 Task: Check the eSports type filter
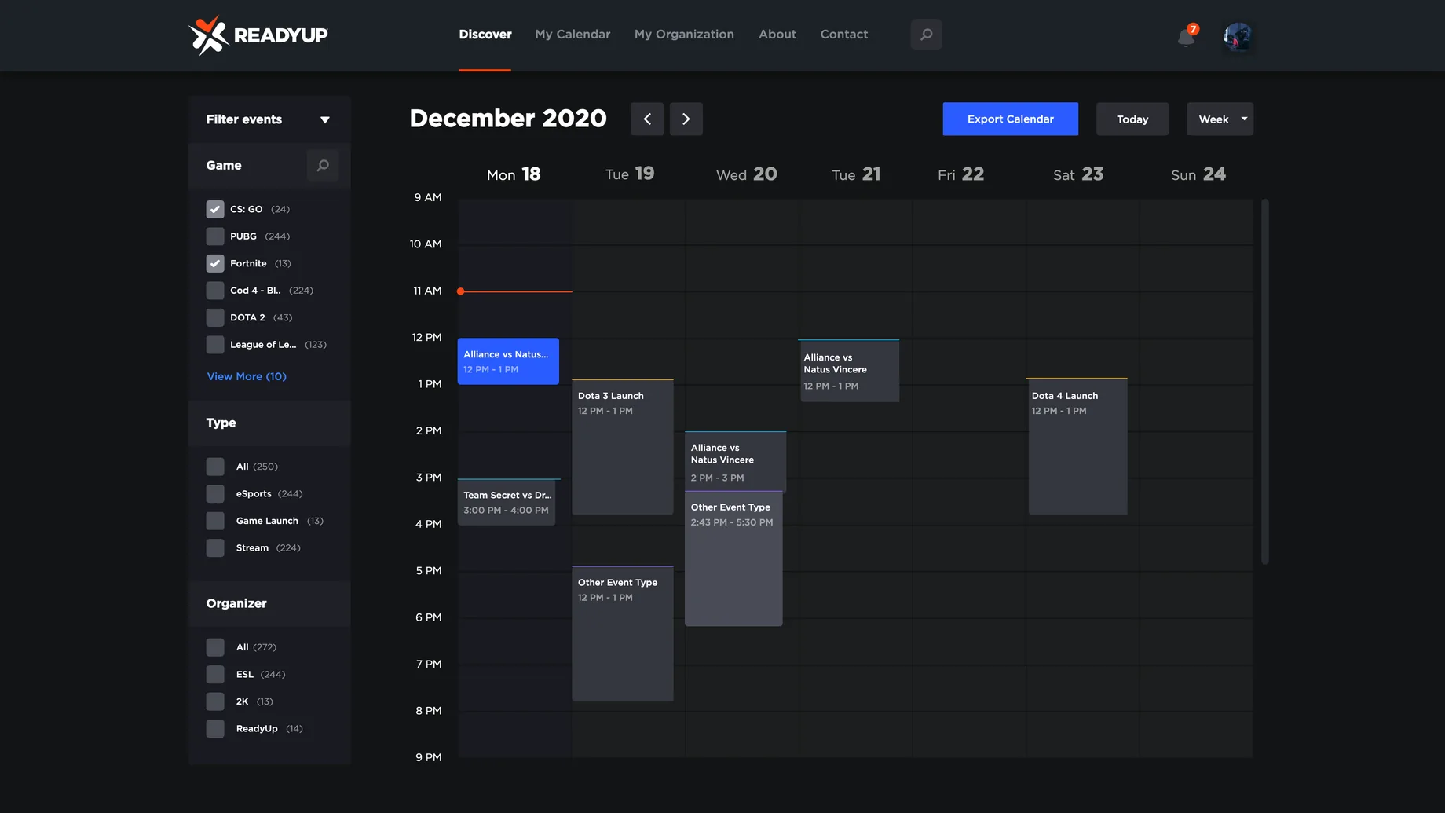[x=215, y=493]
